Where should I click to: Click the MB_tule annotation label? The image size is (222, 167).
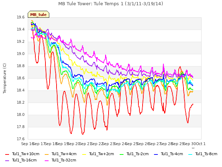click(39, 15)
